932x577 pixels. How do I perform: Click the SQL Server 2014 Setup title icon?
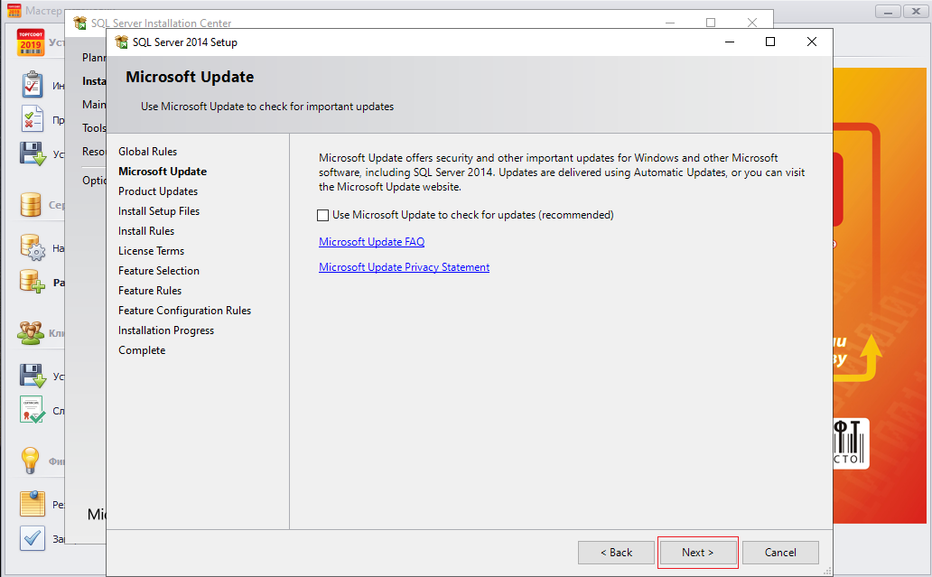pyautogui.click(x=121, y=42)
